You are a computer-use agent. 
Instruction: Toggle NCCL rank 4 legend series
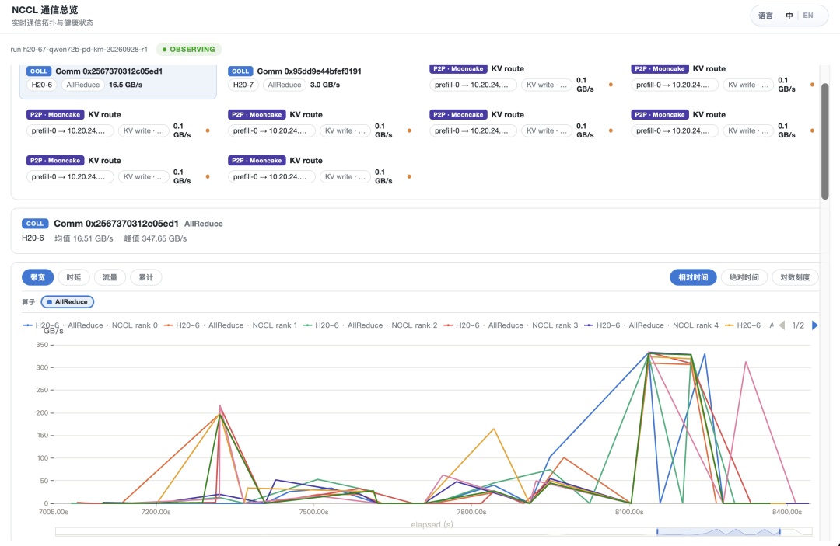[652, 325]
